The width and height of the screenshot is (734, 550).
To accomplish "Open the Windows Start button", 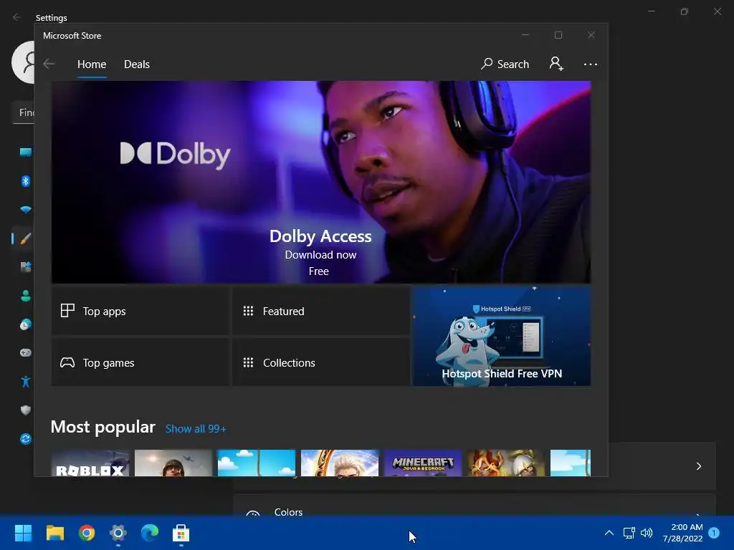I will (x=23, y=533).
